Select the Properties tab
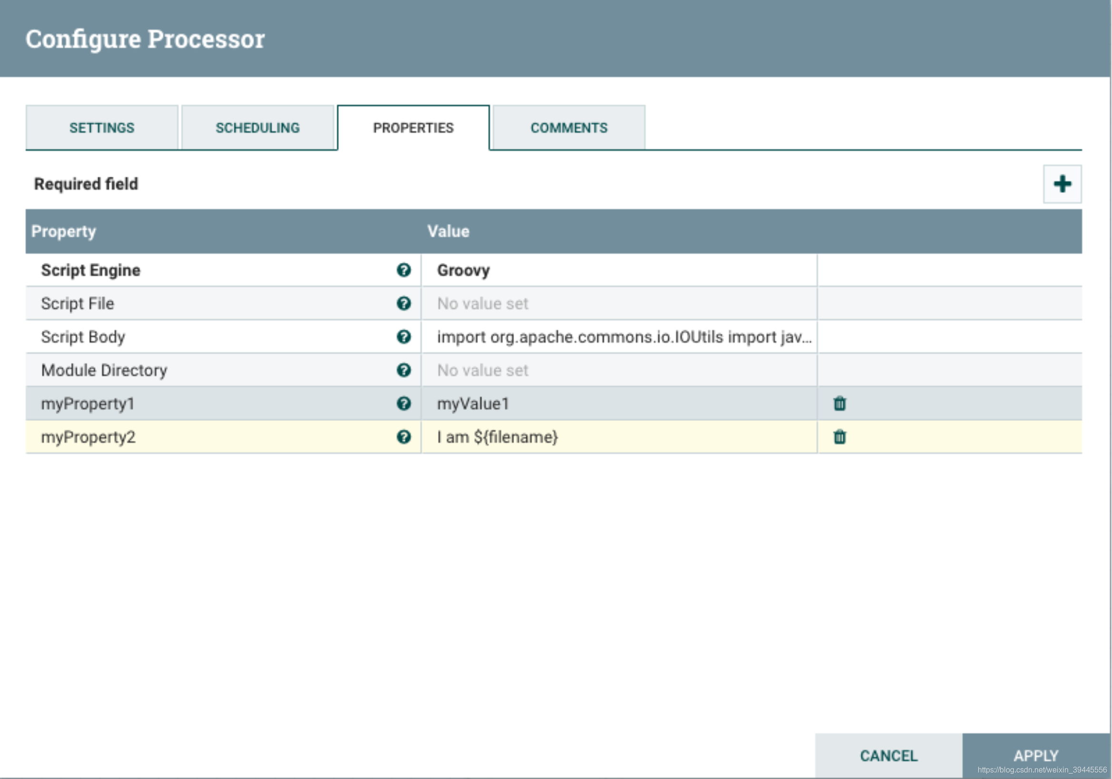The width and height of the screenshot is (1112, 779). click(x=413, y=128)
